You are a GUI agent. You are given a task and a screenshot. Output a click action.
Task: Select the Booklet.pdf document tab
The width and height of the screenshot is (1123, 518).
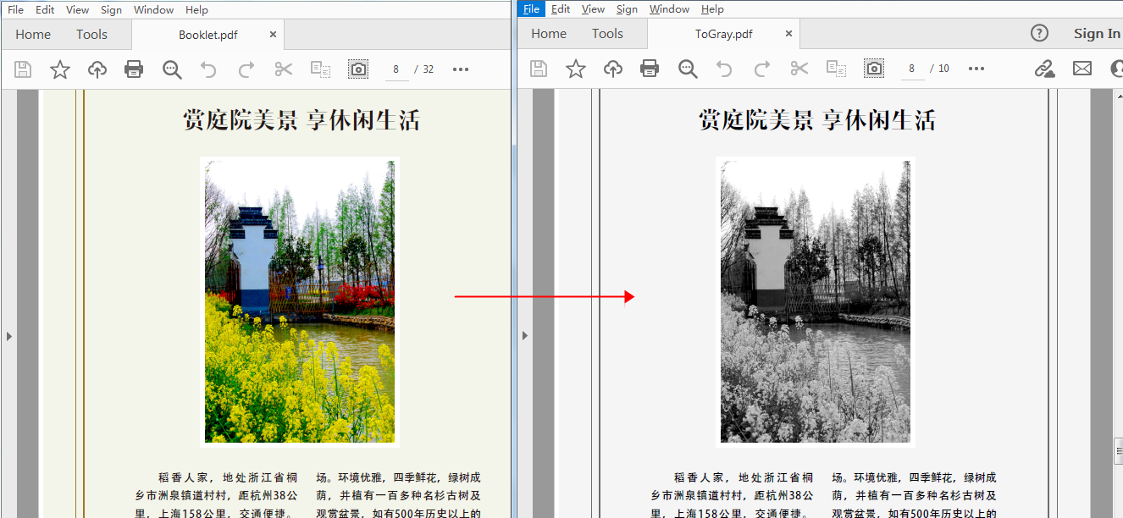pos(207,35)
